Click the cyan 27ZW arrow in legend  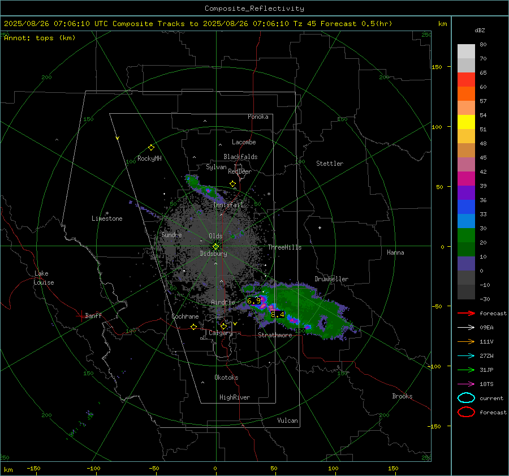pyautogui.click(x=466, y=356)
